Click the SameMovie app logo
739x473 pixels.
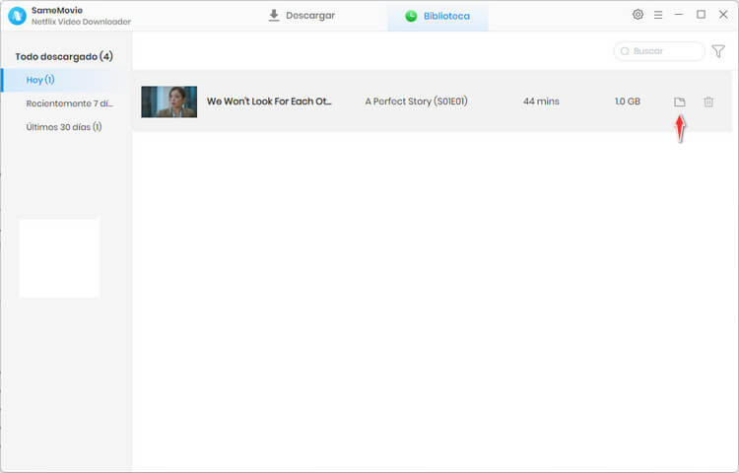17,16
